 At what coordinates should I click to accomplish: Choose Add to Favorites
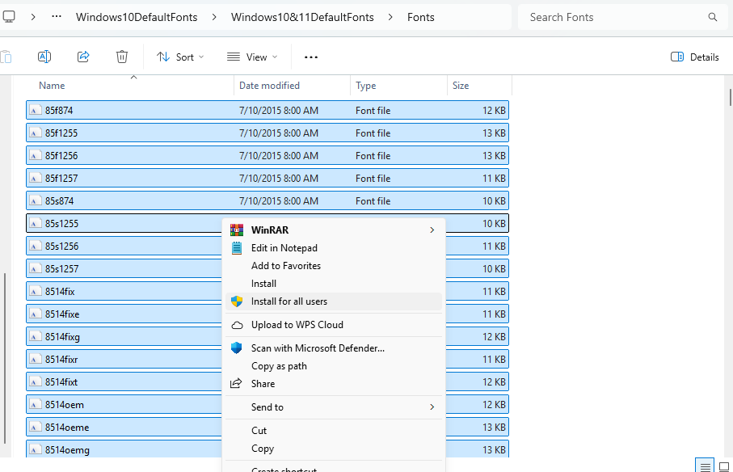click(x=334, y=265)
